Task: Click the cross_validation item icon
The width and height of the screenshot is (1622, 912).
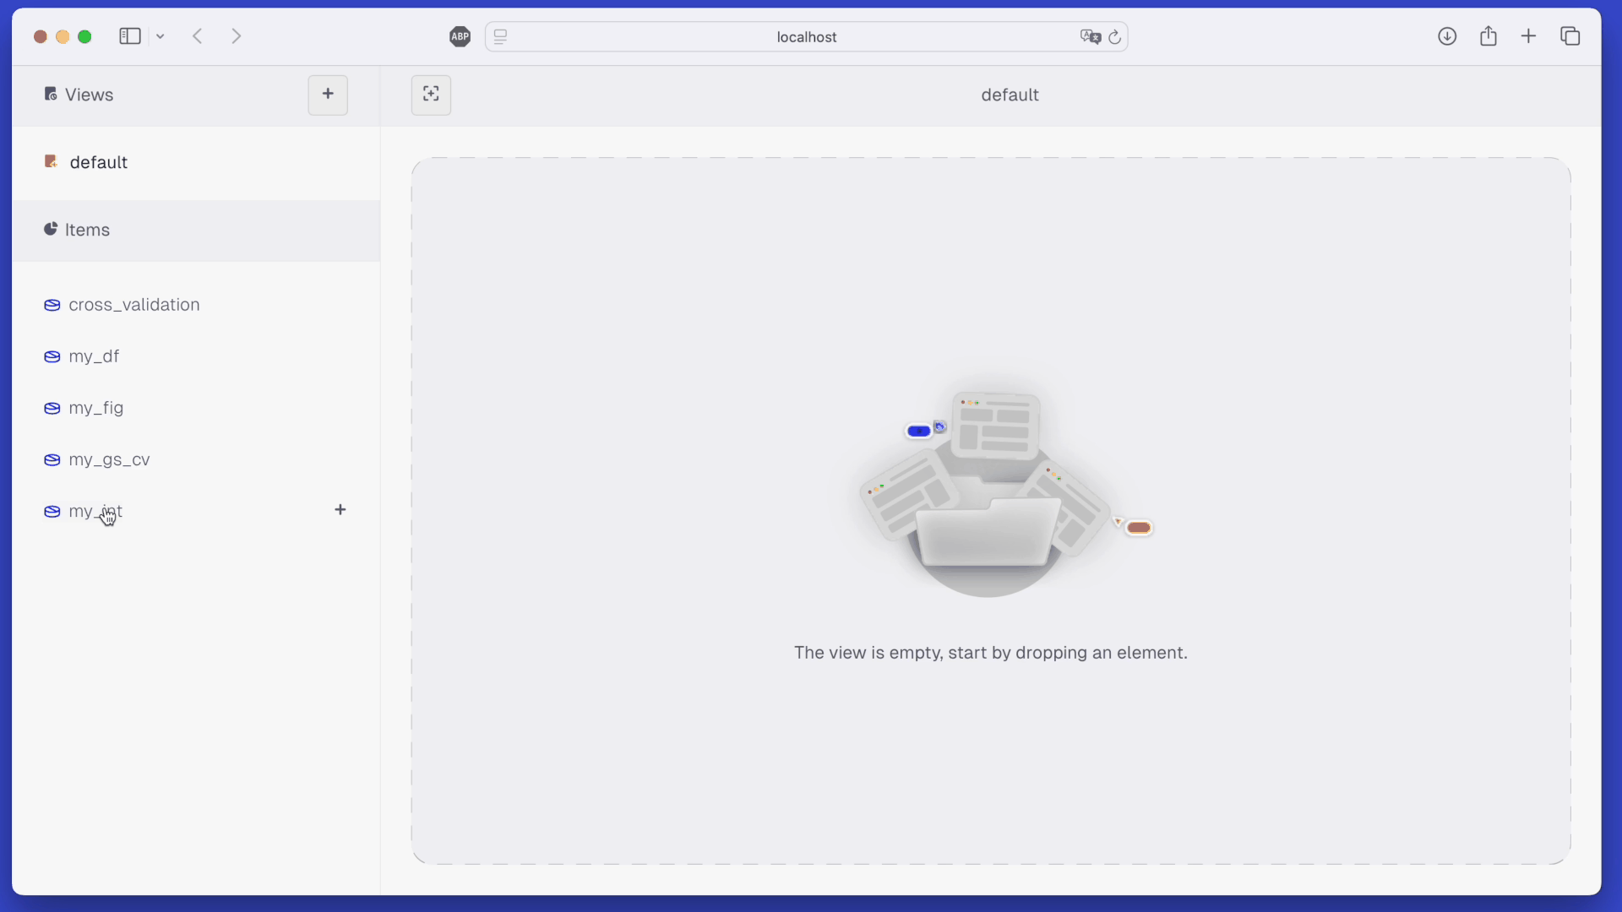Action: pyautogui.click(x=52, y=304)
